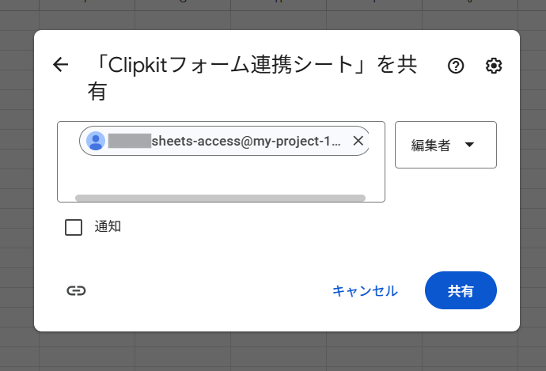This screenshot has width=546, height=371.
Task: Click the gray redacted block on chip
Action: [129, 141]
